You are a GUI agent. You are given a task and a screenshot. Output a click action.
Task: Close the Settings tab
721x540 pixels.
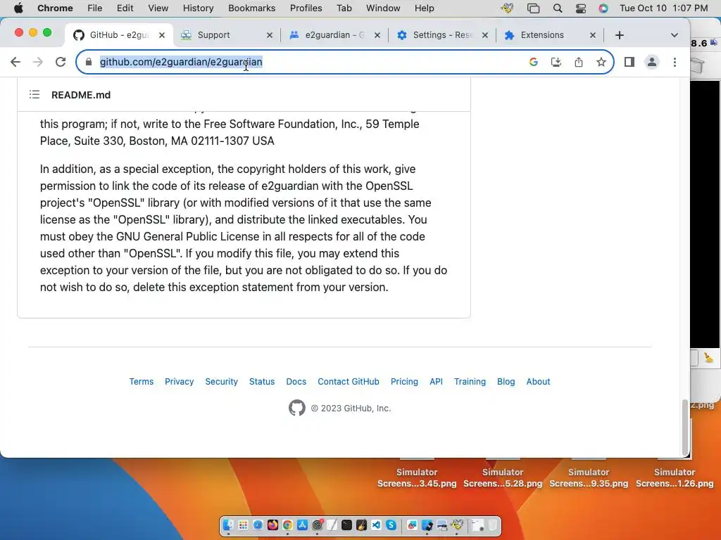point(484,35)
